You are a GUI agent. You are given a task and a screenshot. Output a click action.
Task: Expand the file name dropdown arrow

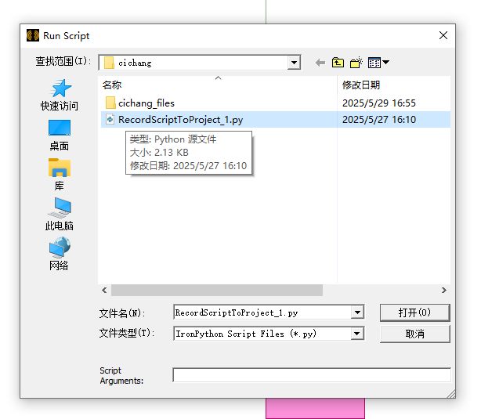(357, 312)
